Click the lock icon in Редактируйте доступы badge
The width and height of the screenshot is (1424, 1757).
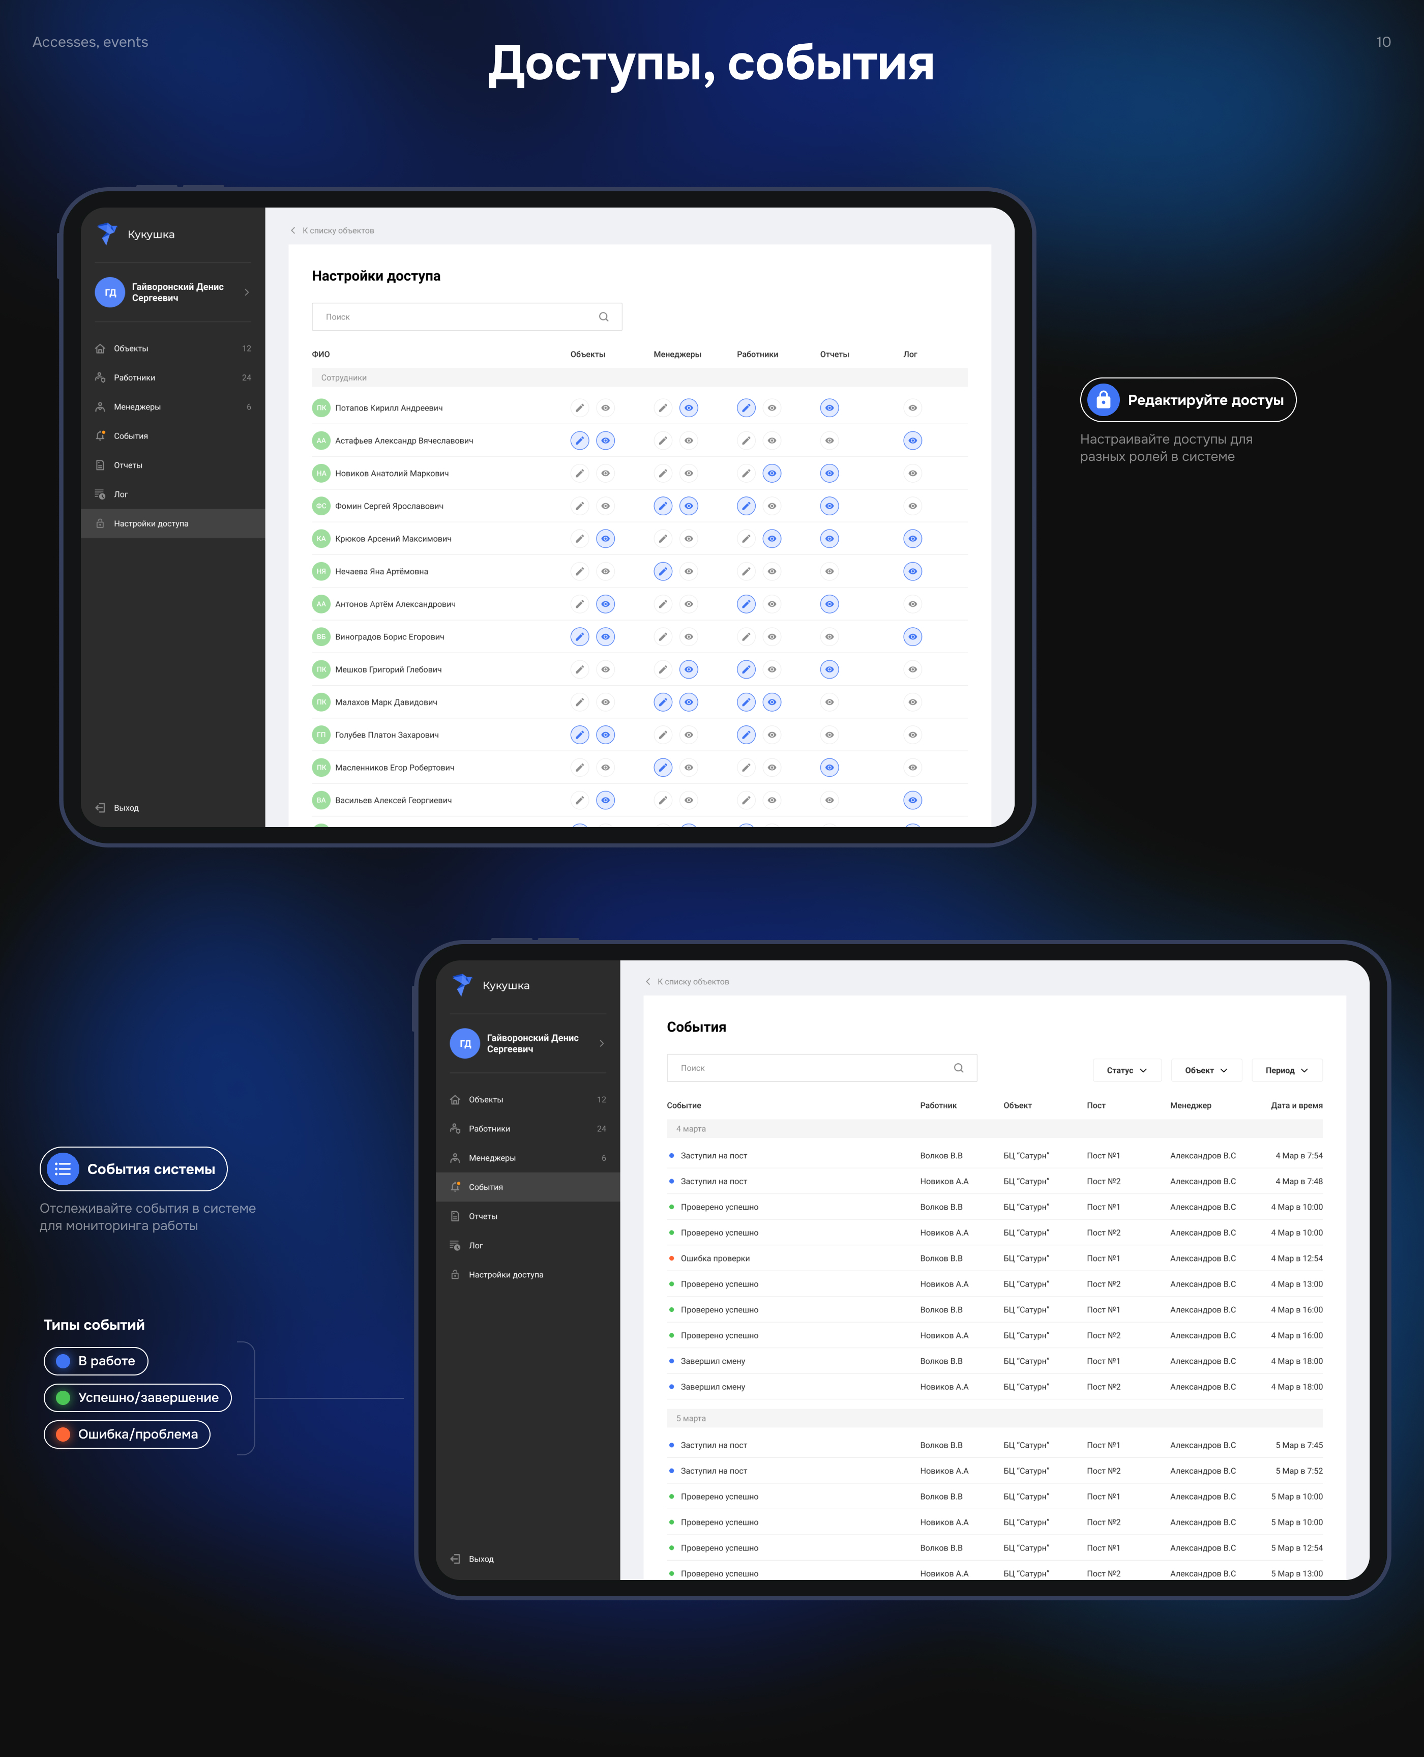pyautogui.click(x=1103, y=400)
